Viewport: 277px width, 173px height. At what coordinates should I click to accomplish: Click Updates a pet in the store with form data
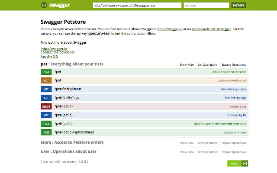tap(220, 124)
